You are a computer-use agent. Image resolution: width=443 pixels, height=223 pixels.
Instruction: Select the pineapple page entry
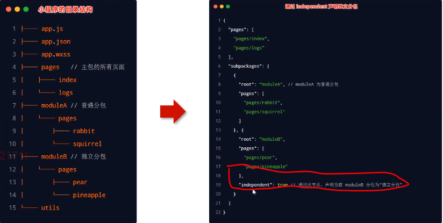(x=89, y=195)
